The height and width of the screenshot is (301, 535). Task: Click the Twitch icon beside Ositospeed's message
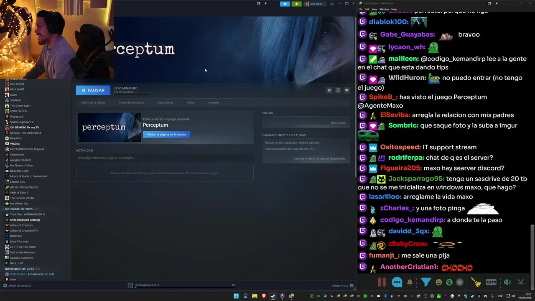pos(362,147)
